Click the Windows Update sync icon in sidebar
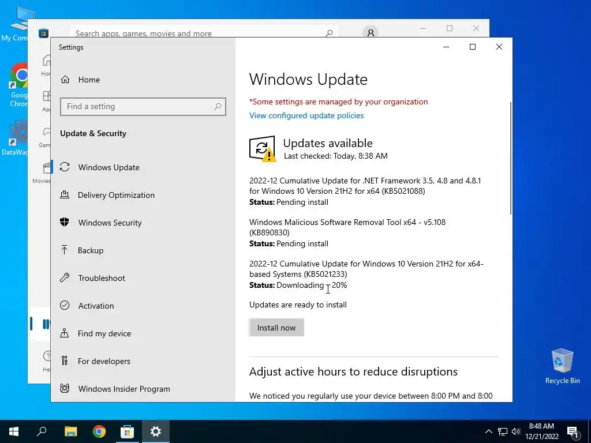The image size is (591, 443). (x=65, y=167)
